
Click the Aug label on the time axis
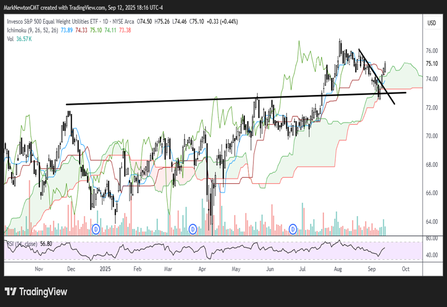pos(338,269)
